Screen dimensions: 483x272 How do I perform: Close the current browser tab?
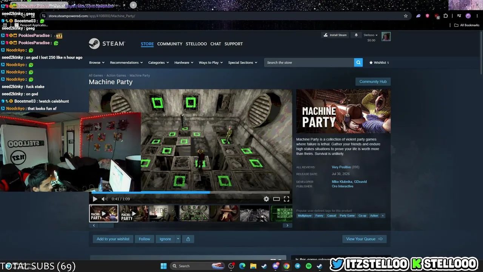[124, 5]
